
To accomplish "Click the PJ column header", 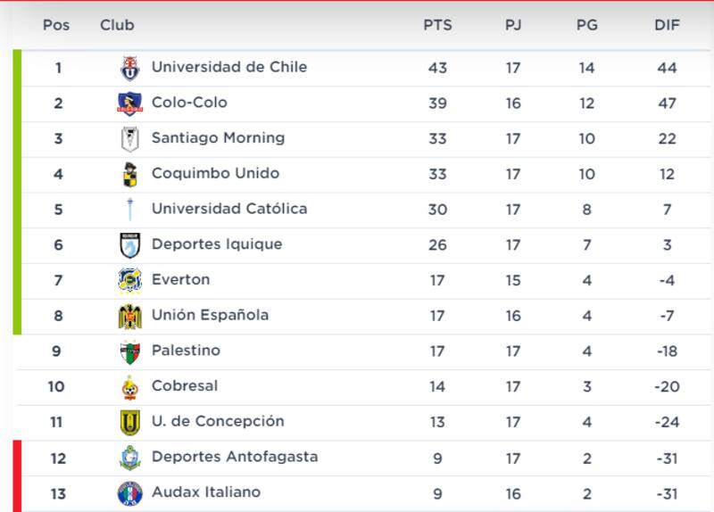I will pos(513,25).
